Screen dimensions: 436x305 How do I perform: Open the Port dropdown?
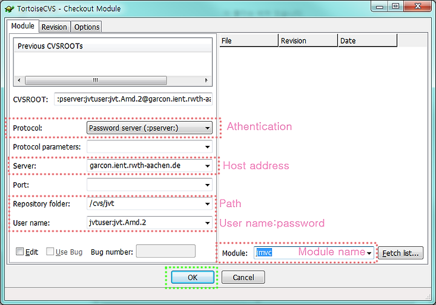(208, 185)
